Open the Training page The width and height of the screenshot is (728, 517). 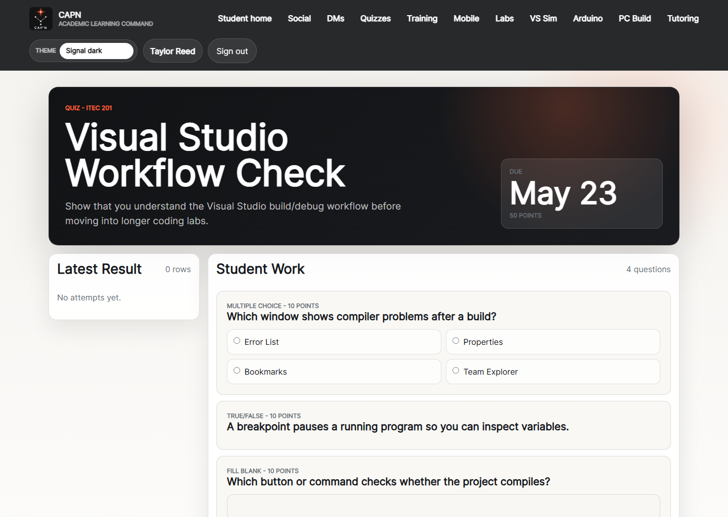coord(422,19)
